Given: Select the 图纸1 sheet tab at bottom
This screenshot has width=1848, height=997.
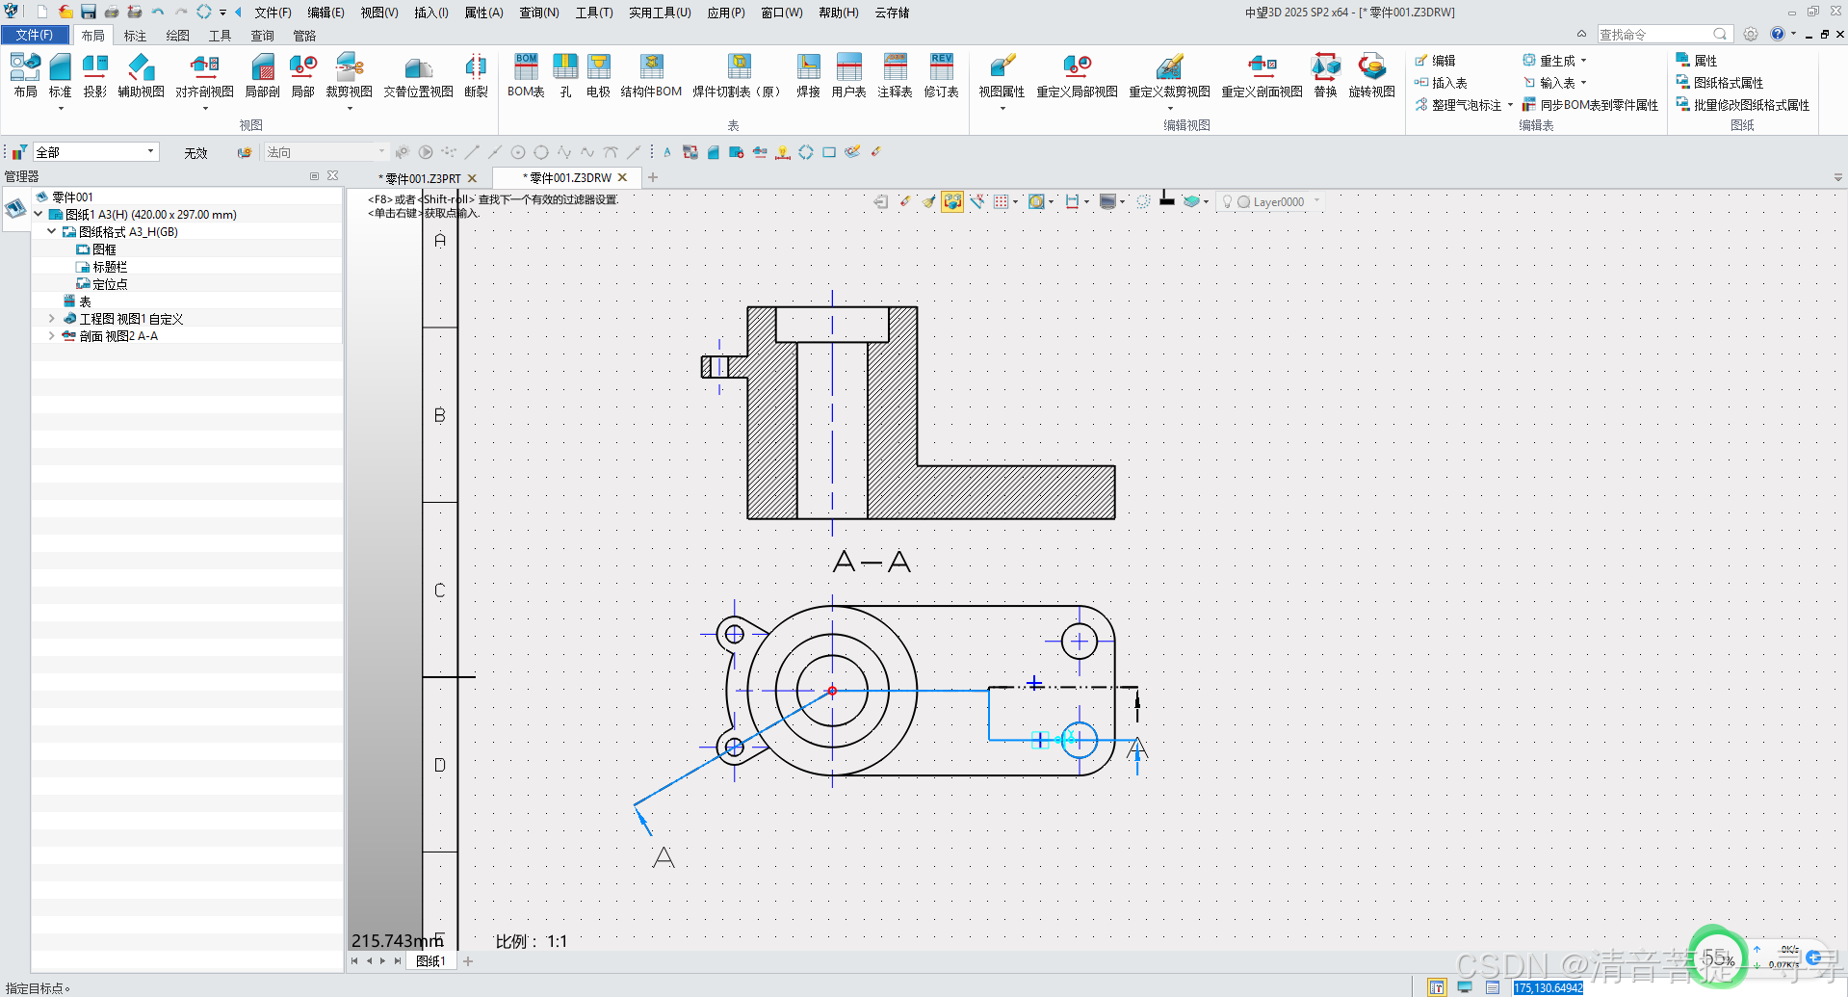Looking at the screenshot, I should pos(429,960).
